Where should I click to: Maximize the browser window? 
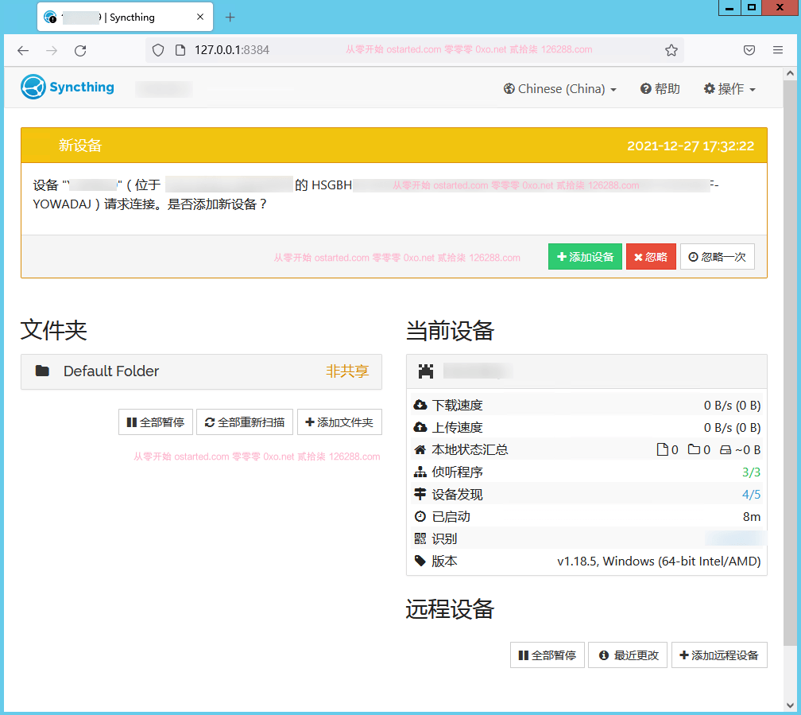[x=752, y=8]
